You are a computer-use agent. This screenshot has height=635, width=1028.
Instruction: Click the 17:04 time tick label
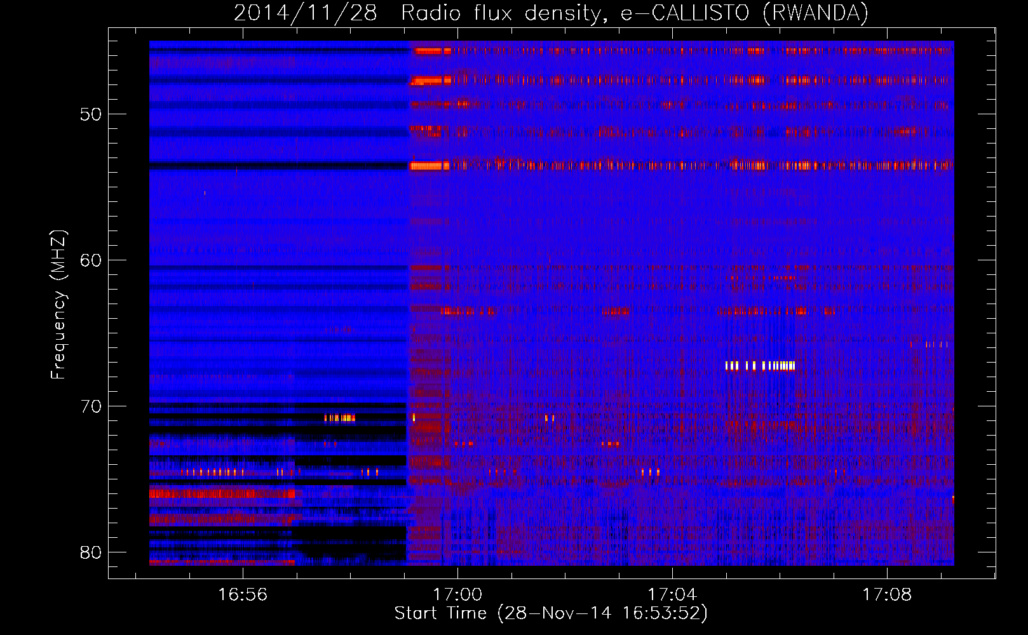pyautogui.click(x=672, y=595)
